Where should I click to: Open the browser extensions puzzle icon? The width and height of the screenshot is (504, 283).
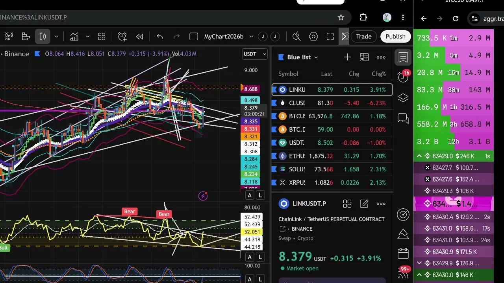(x=363, y=17)
